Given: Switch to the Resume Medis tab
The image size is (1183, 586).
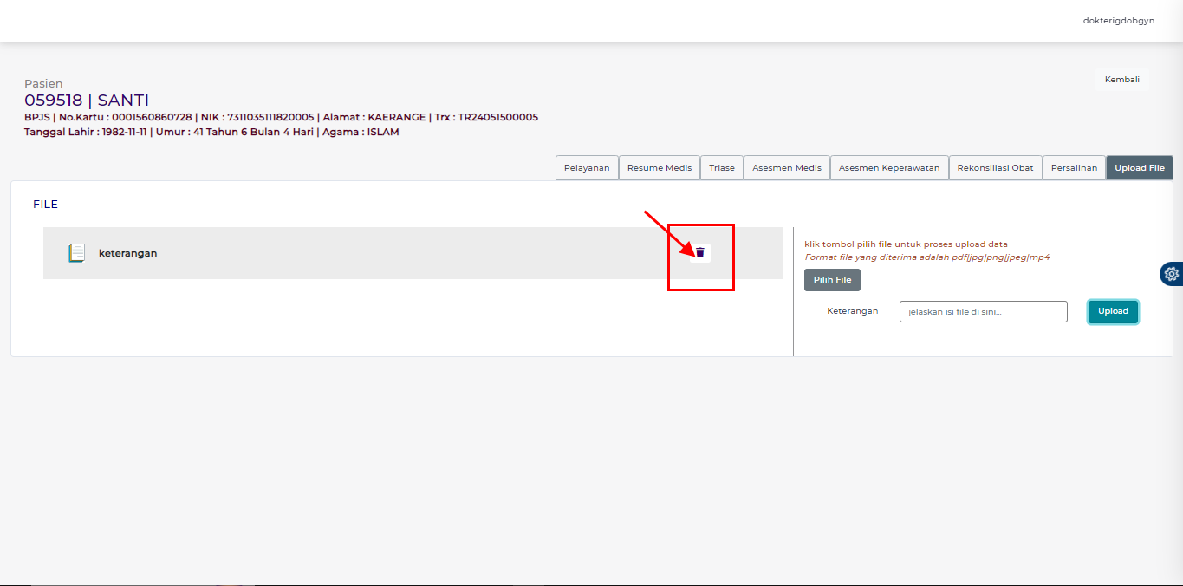Looking at the screenshot, I should pos(660,168).
